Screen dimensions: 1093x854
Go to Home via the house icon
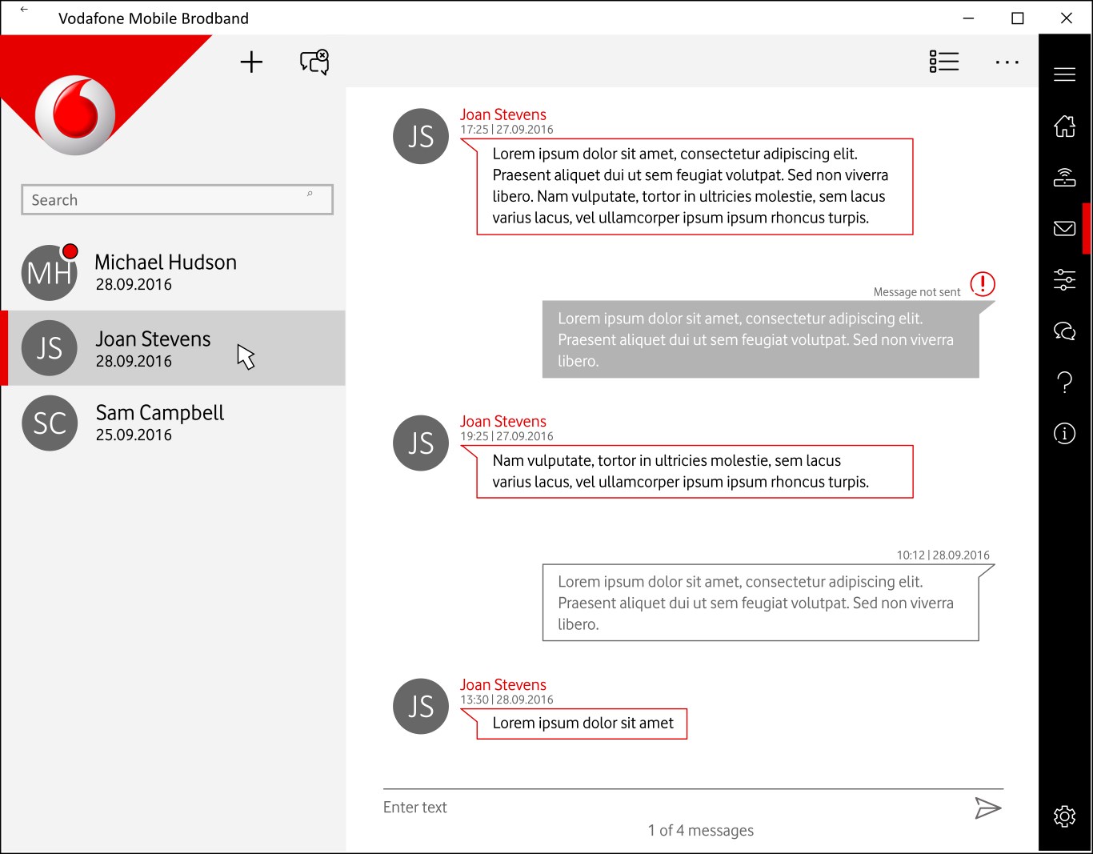(x=1064, y=126)
